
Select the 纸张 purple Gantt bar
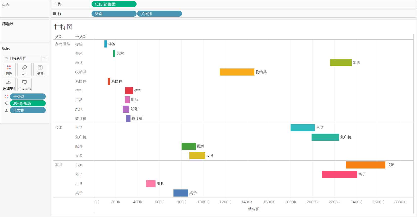pyautogui.click(x=126, y=109)
